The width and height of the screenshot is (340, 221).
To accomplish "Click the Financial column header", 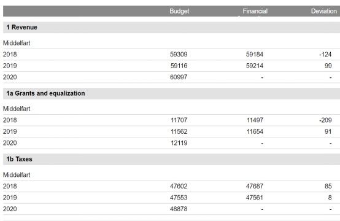I will (x=255, y=11).
